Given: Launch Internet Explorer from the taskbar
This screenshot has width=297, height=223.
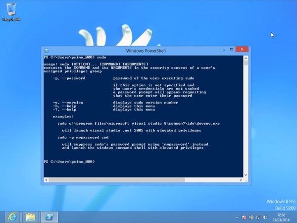Looking at the screenshot, I should point(12,217).
